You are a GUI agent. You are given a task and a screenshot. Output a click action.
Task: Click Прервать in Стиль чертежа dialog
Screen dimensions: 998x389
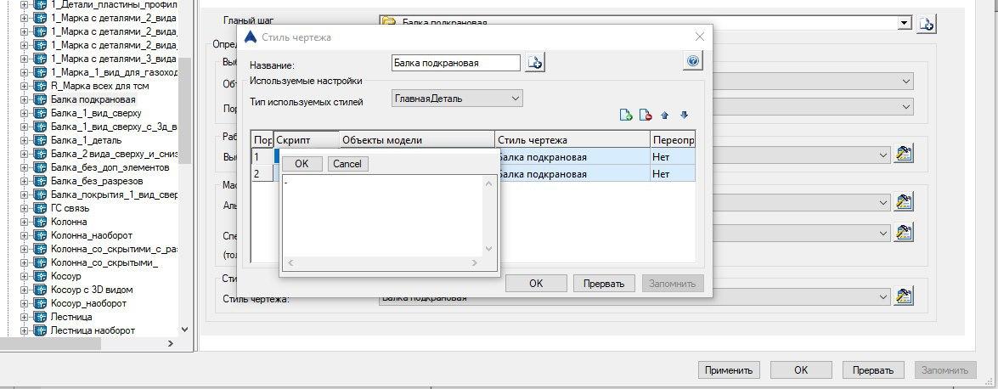click(604, 284)
